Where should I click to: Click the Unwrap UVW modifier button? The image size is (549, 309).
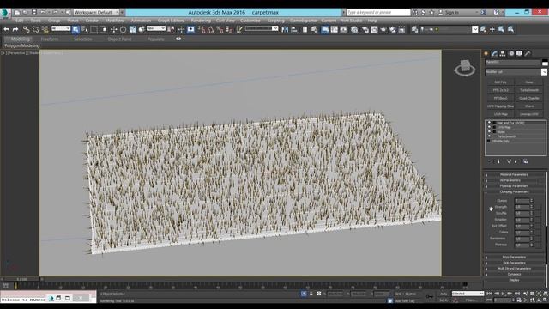coord(529,114)
